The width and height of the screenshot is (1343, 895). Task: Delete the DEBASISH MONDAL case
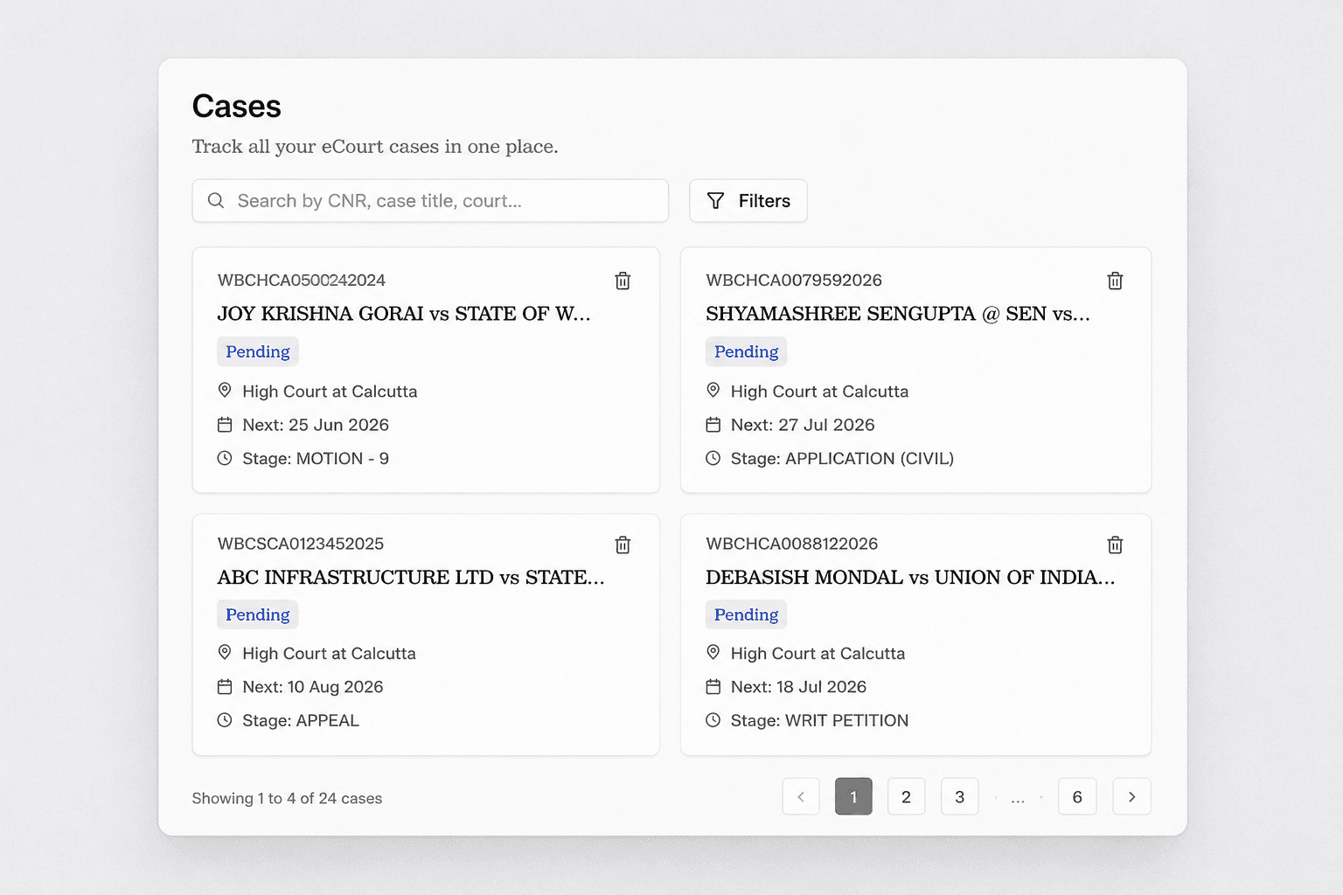pyautogui.click(x=1115, y=545)
